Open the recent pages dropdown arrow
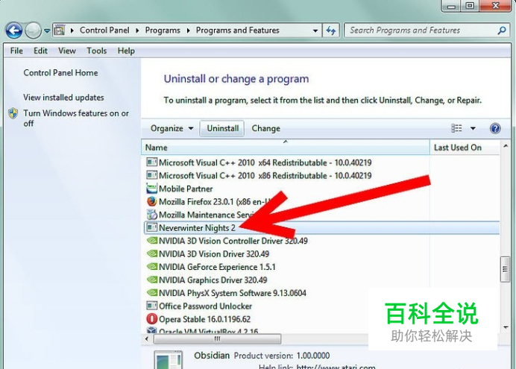Viewport: 516px width, 369px height. (x=47, y=31)
